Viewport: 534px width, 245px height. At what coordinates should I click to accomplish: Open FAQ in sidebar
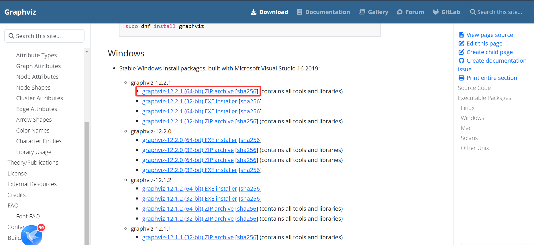tap(13, 206)
